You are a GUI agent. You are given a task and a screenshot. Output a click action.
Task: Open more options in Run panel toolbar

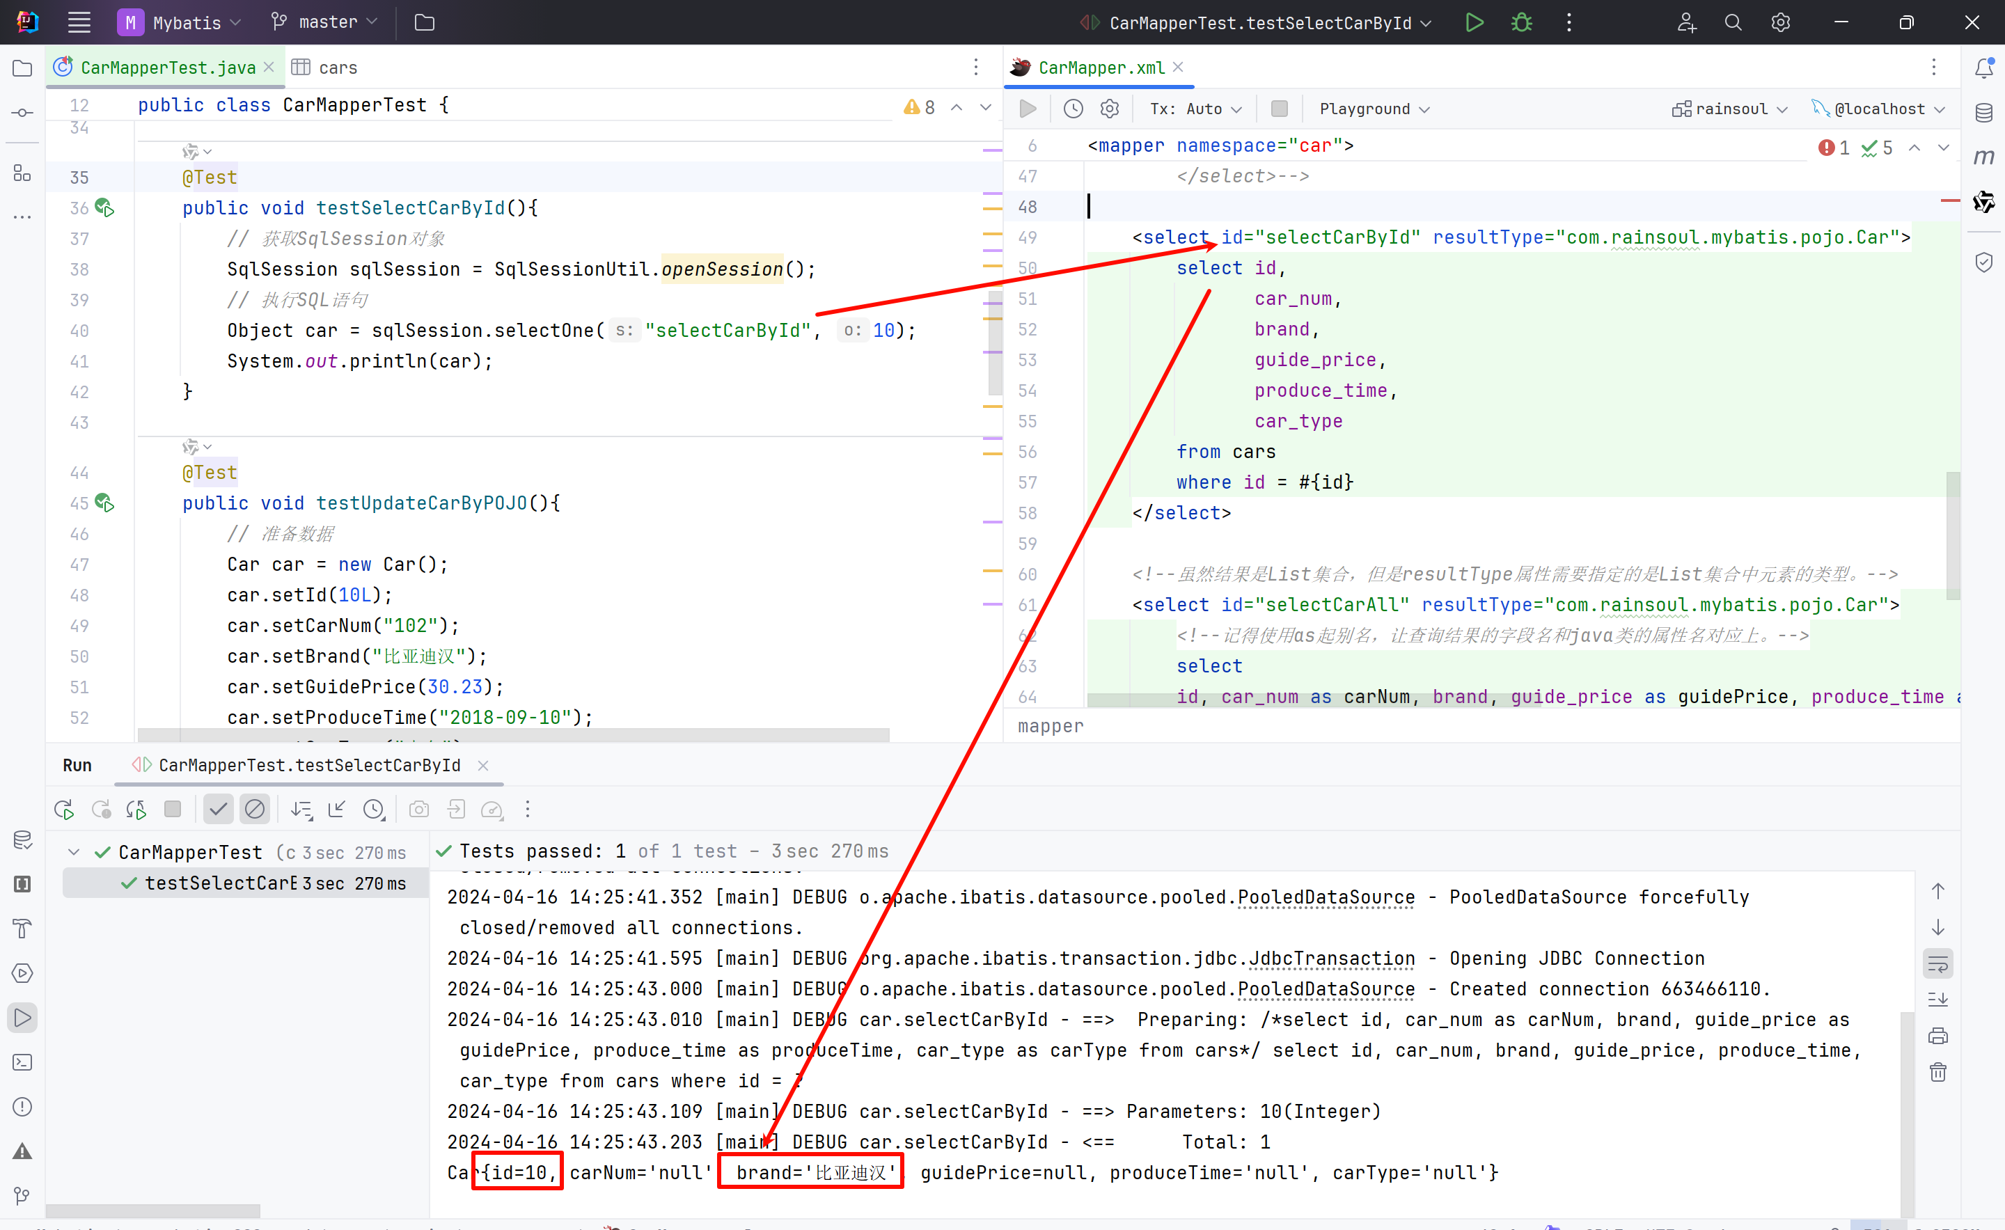(x=527, y=810)
